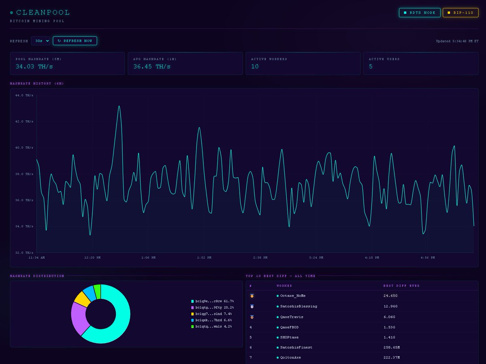486x364 pixels.
Task: Select the QaxeFBOD worker name
Action: [290, 327]
